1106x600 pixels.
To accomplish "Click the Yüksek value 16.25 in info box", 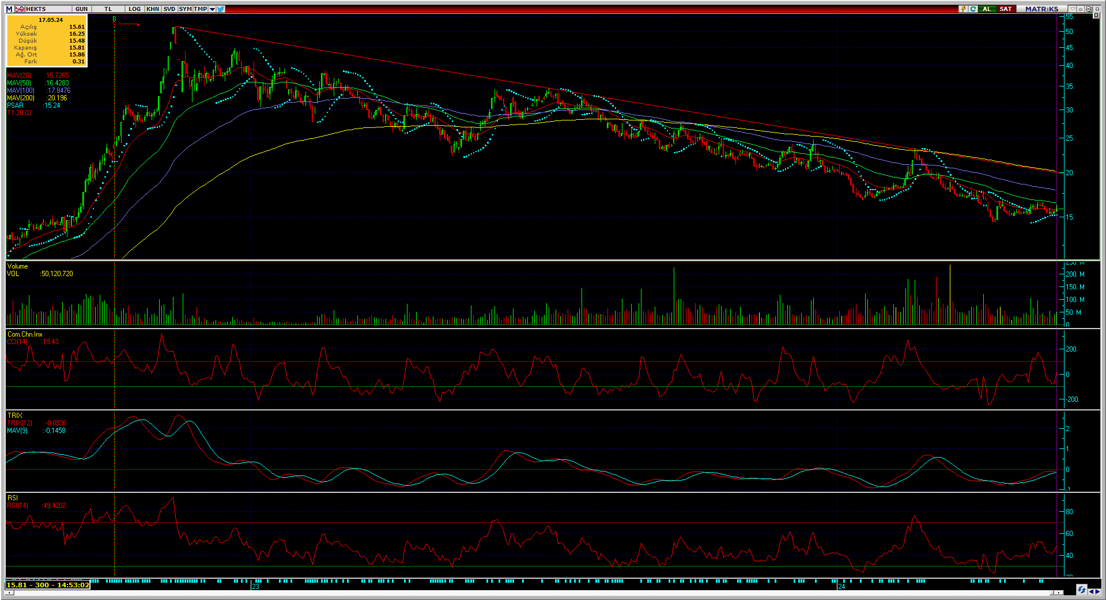I will [x=77, y=34].
